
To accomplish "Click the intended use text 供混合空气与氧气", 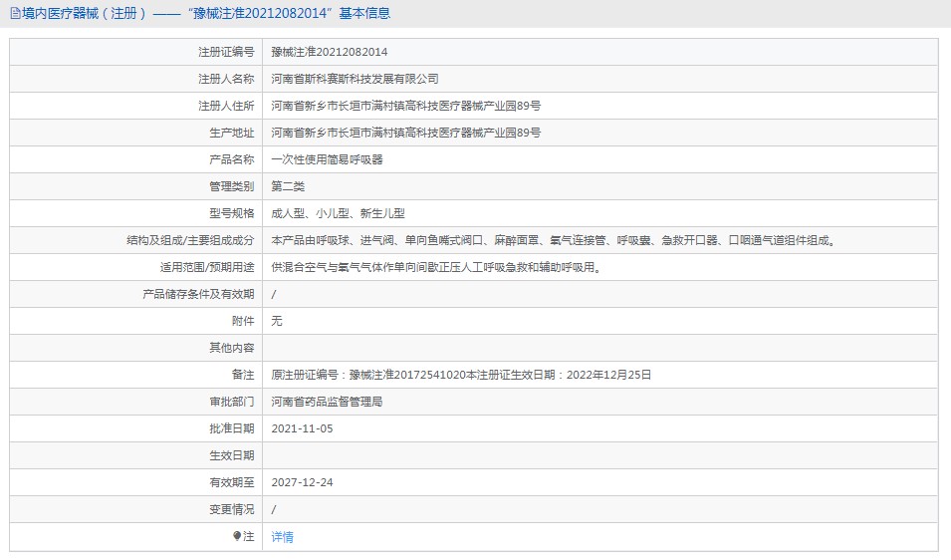I will [438, 267].
